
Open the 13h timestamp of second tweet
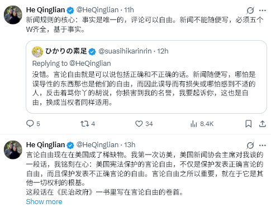point(130,145)
